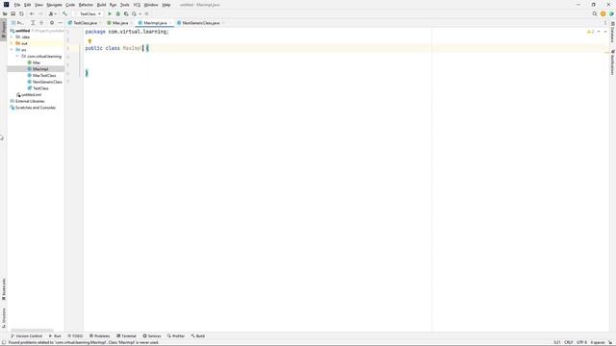
Task: Click the editor tabs more-options icon
Action: pyautogui.click(x=605, y=23)
